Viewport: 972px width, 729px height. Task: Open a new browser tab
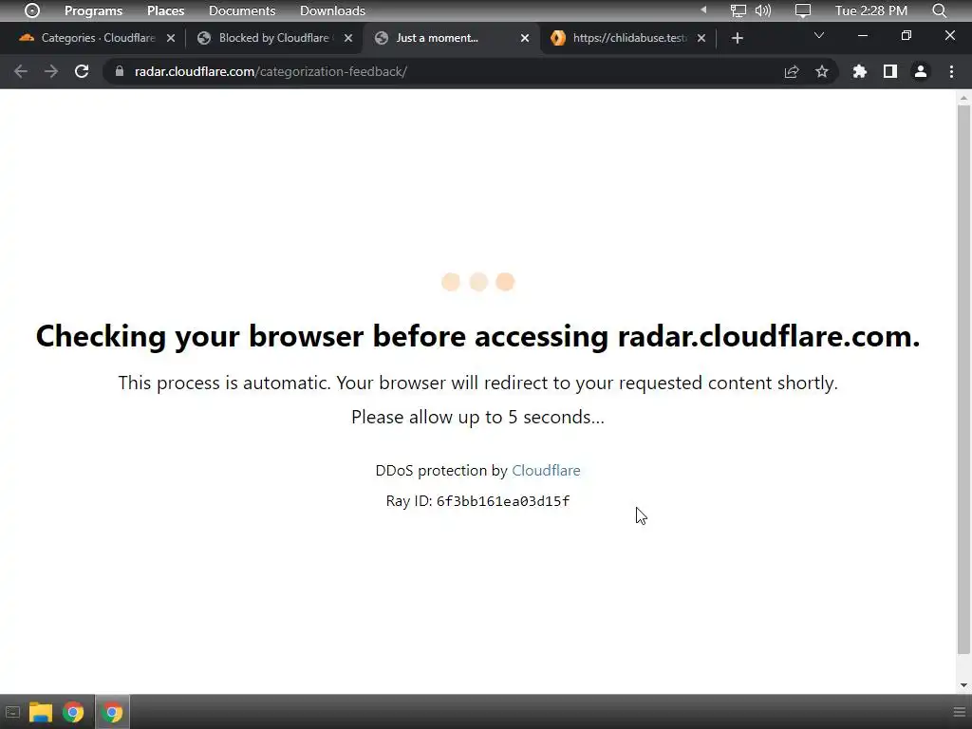click(737, 38)
